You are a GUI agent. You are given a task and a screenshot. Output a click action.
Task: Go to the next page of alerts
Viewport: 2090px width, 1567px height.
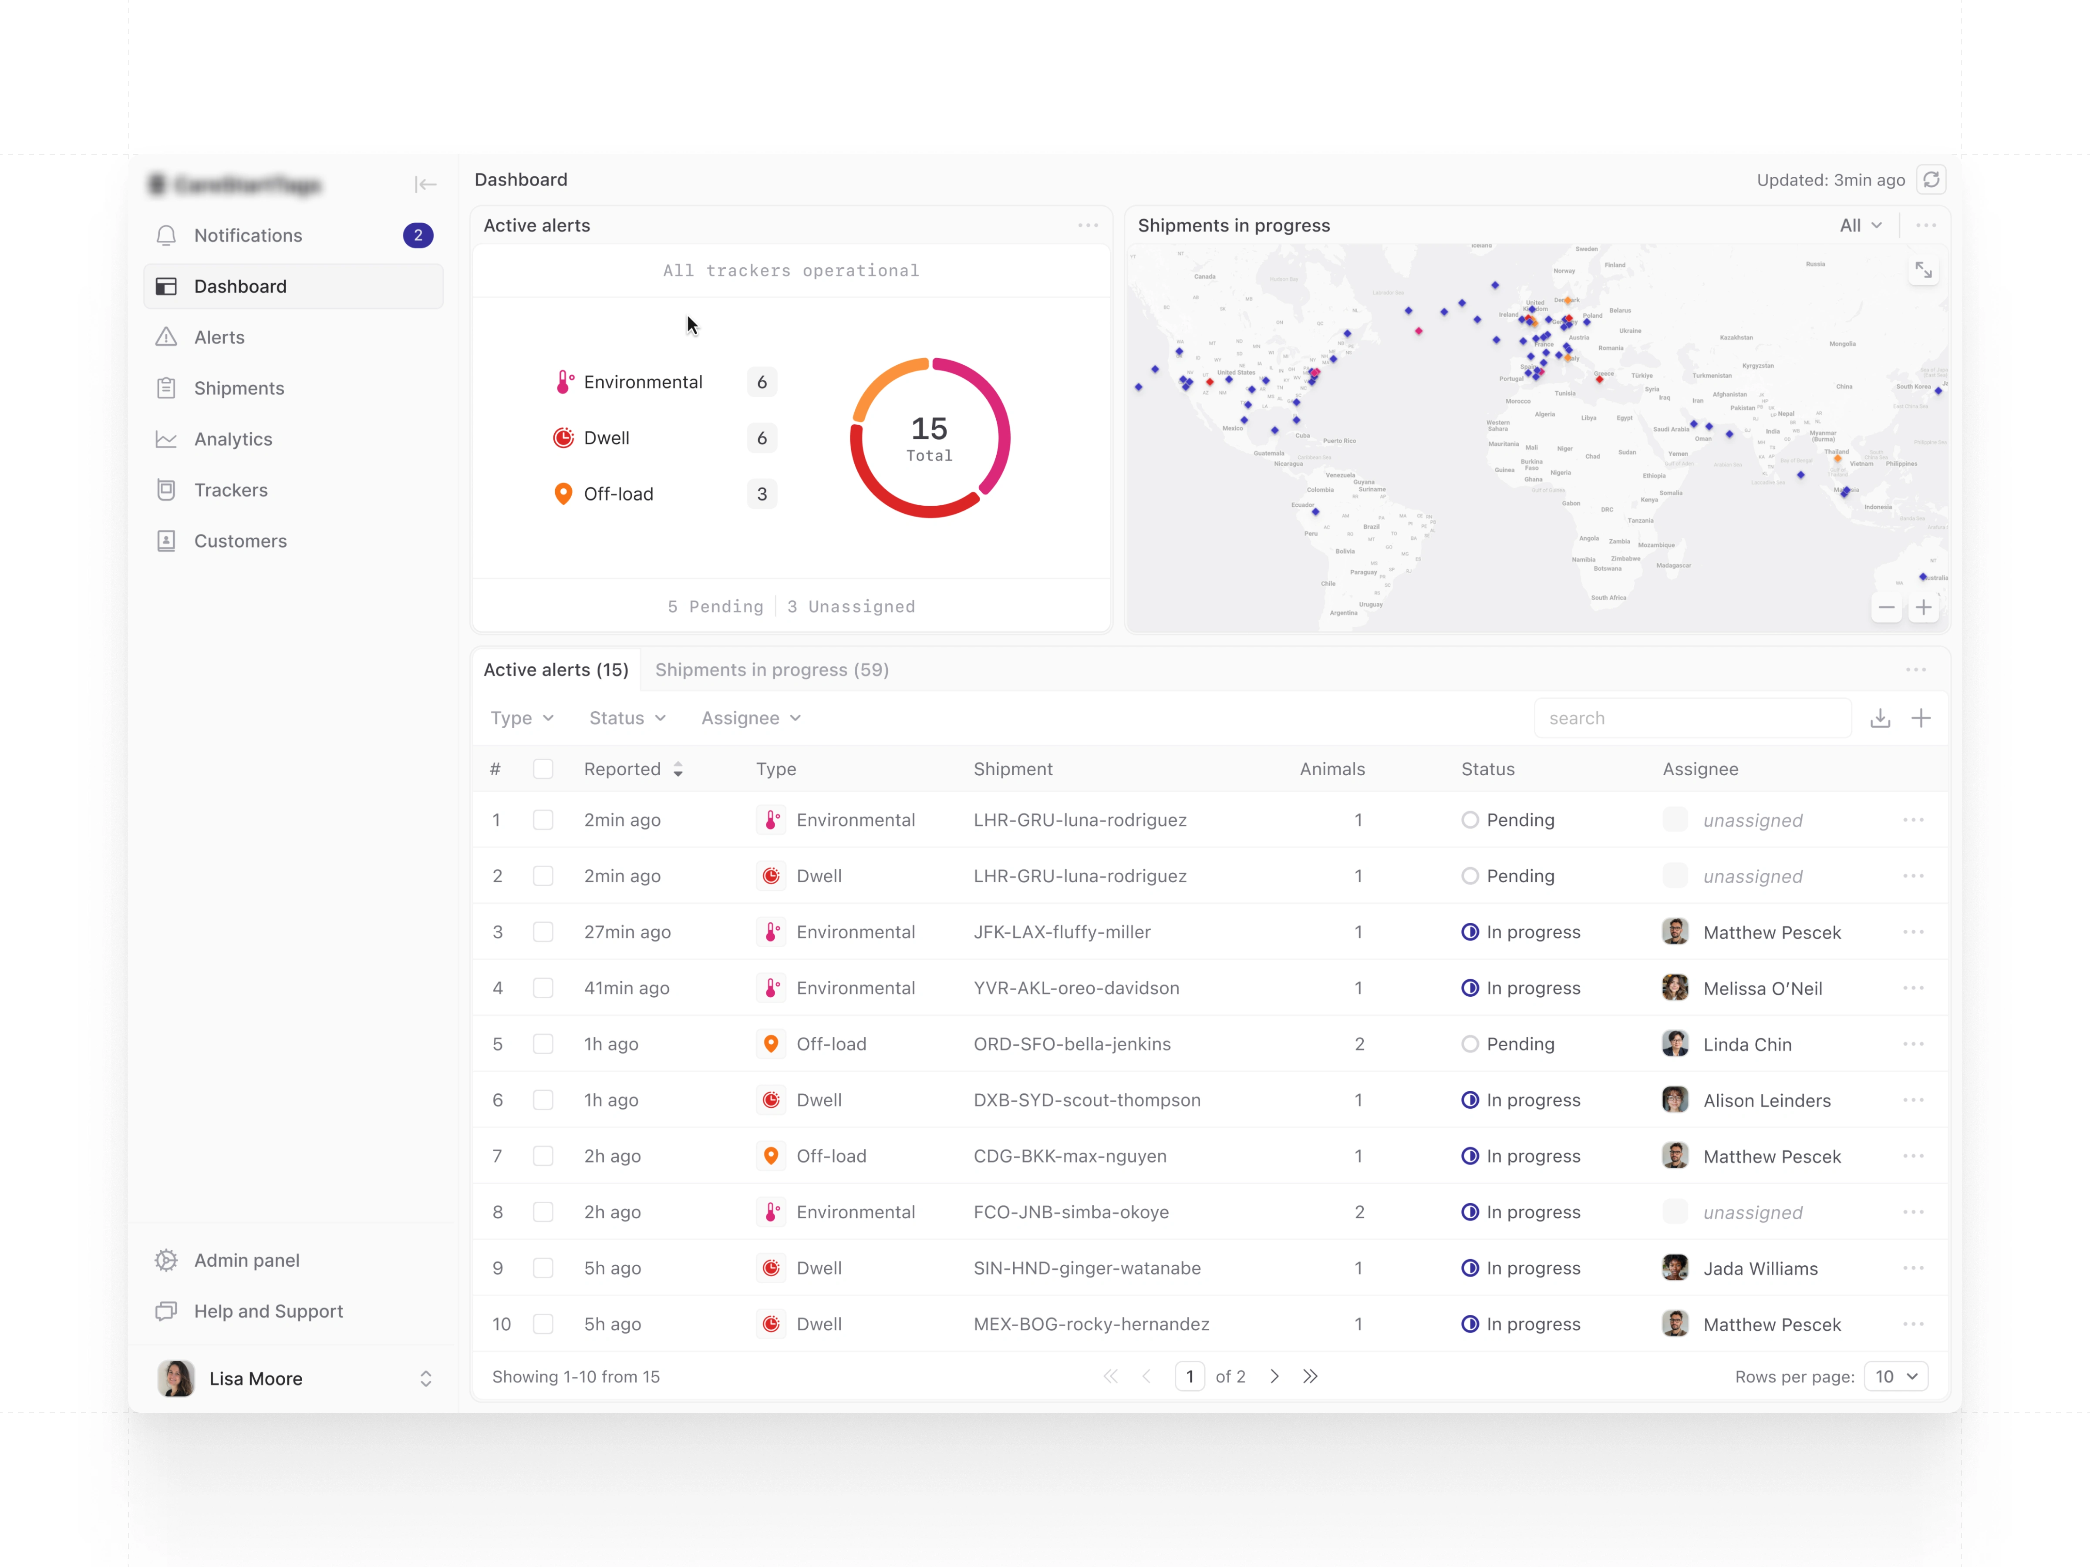click(x=1274, y=1376)
